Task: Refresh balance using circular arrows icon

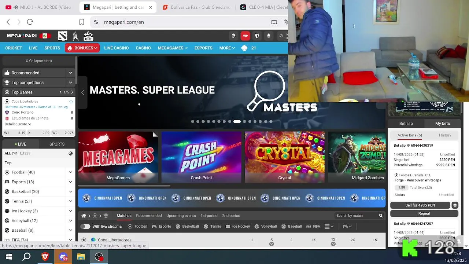Action: pyautogui.click(x=281, y=36)
